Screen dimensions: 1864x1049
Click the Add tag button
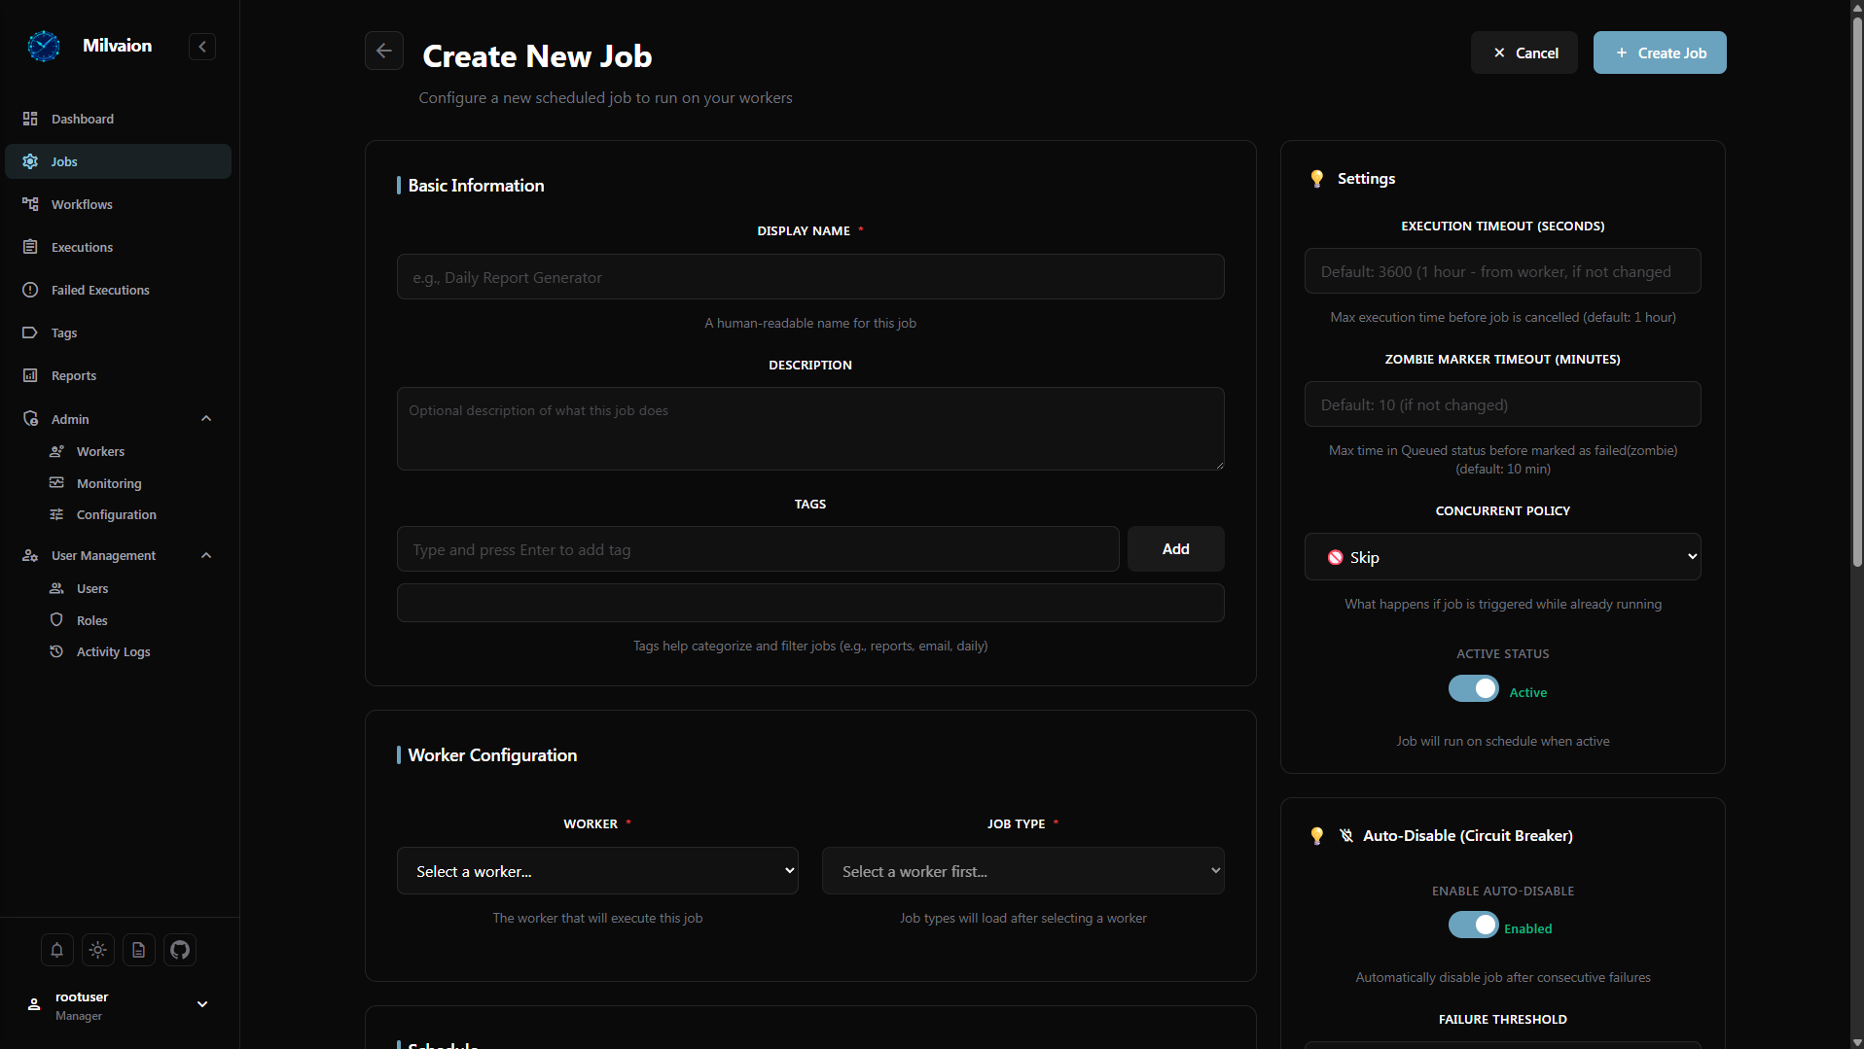pyautogui.click(x=1175, y=549)
